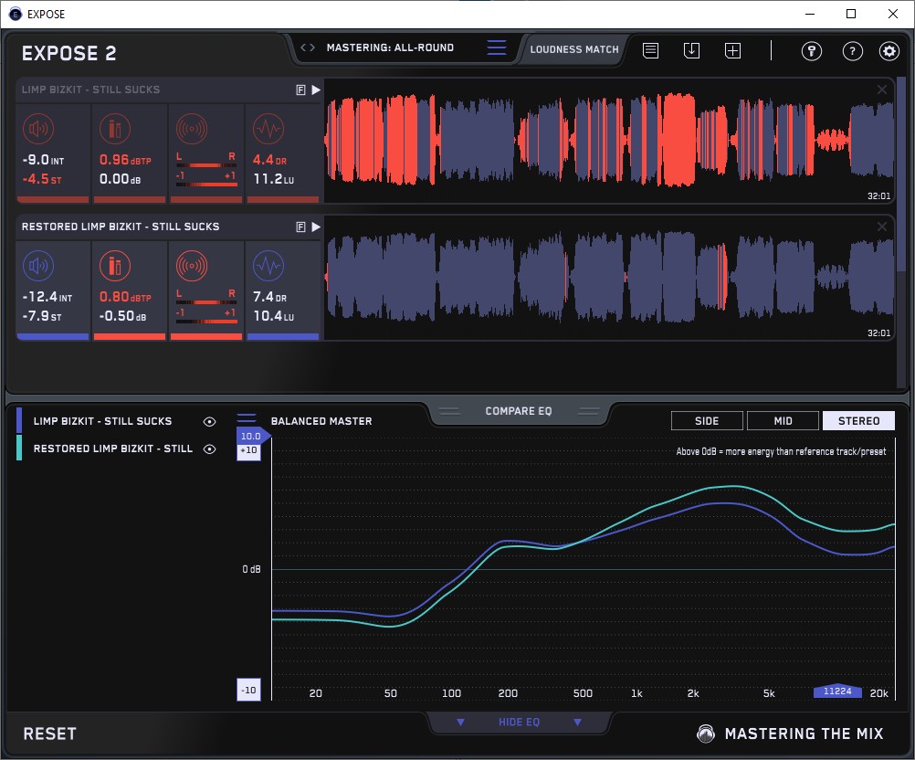
Task: Click the key license icon
Action: click(811, 51)
